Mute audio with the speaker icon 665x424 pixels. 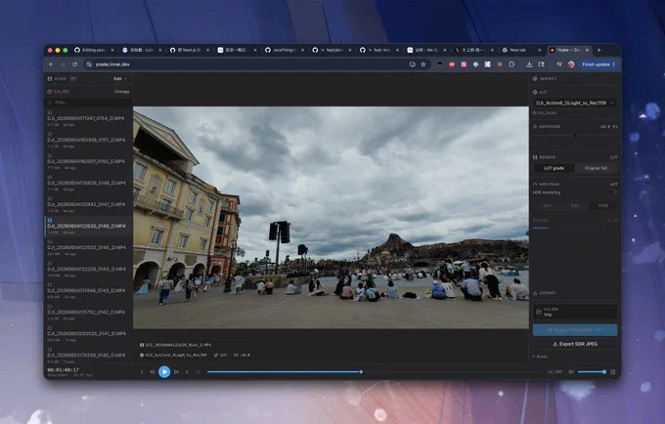(x=571, y=372)
